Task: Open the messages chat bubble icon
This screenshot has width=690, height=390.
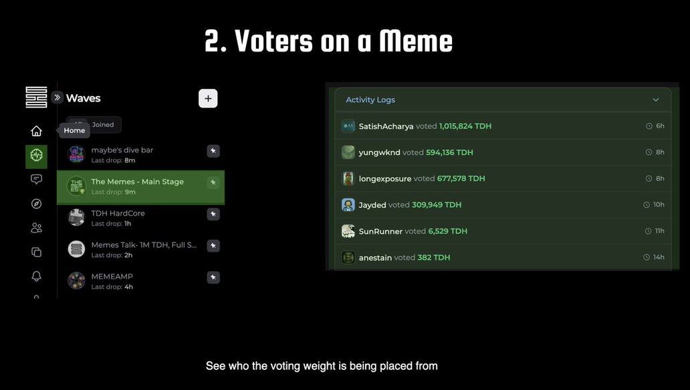Action: [x=36, y=180]
